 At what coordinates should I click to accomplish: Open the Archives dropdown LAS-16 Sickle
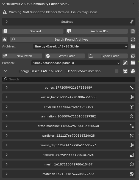80,46
